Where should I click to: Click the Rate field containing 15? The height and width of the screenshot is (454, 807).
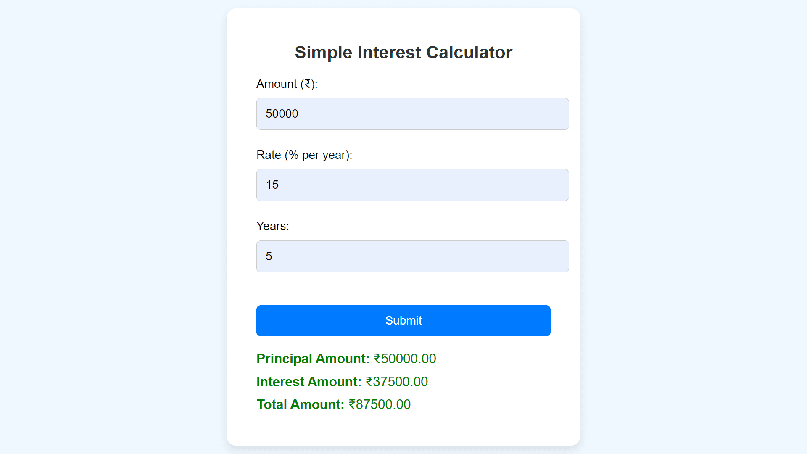(x=412, y=185)
